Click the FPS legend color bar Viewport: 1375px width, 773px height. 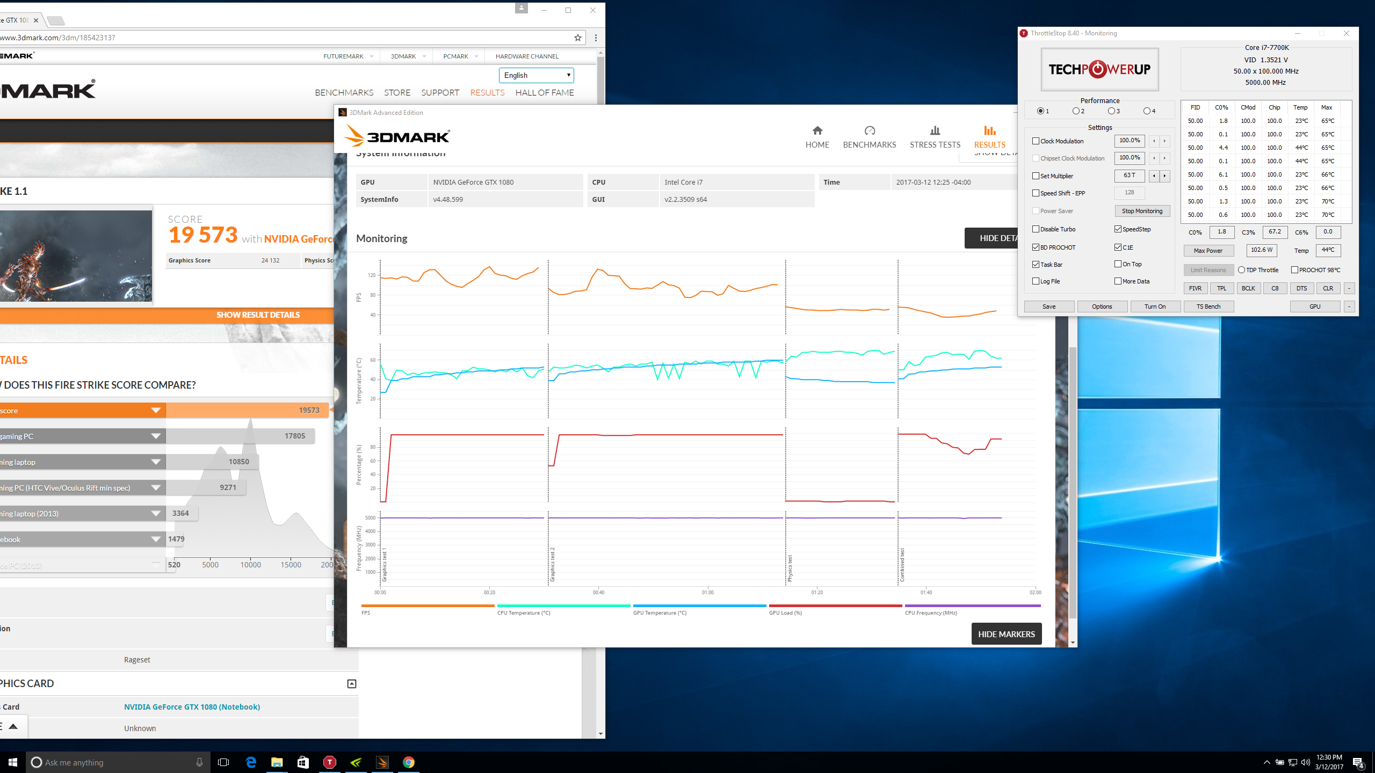pos(428,606)
